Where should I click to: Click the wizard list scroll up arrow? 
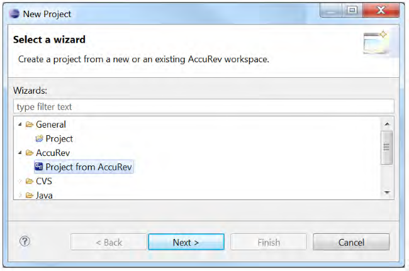[388, 123]
